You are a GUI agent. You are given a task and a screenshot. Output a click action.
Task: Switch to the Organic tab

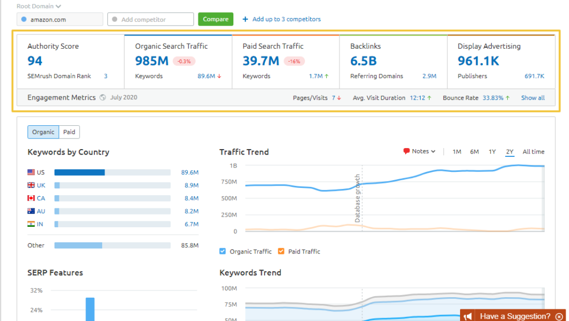click(43, 132)
